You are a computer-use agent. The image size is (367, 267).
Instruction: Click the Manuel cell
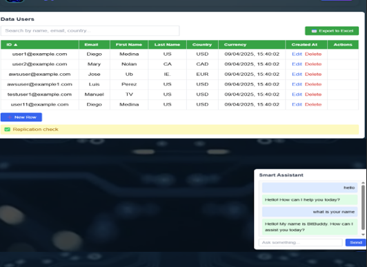[95, 95]
